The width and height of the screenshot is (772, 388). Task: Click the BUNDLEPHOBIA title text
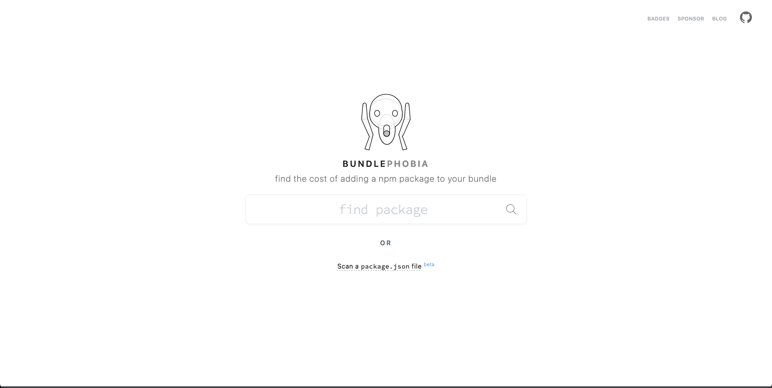click(386, 164)
